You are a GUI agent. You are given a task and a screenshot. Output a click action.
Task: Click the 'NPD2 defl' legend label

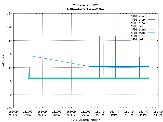pyautogui.click(x=138, y=26)
